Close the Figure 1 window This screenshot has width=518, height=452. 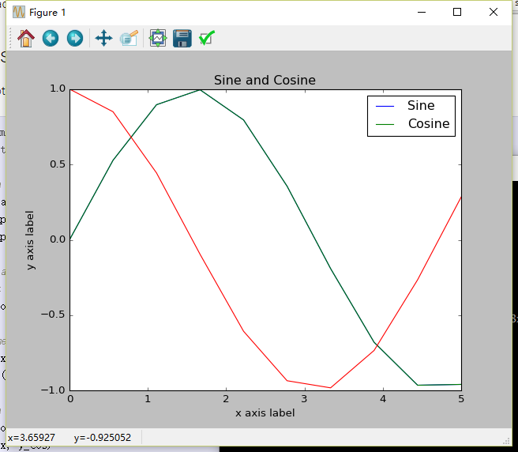494,12
